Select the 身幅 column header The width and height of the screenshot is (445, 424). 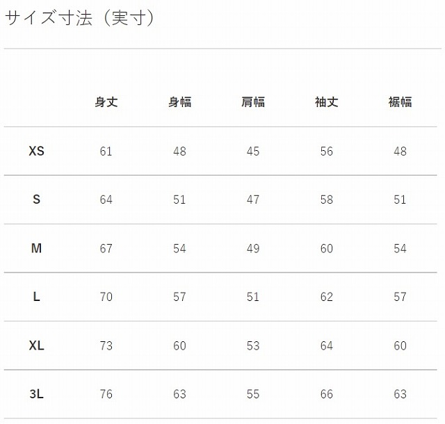(x=179, y=102)
